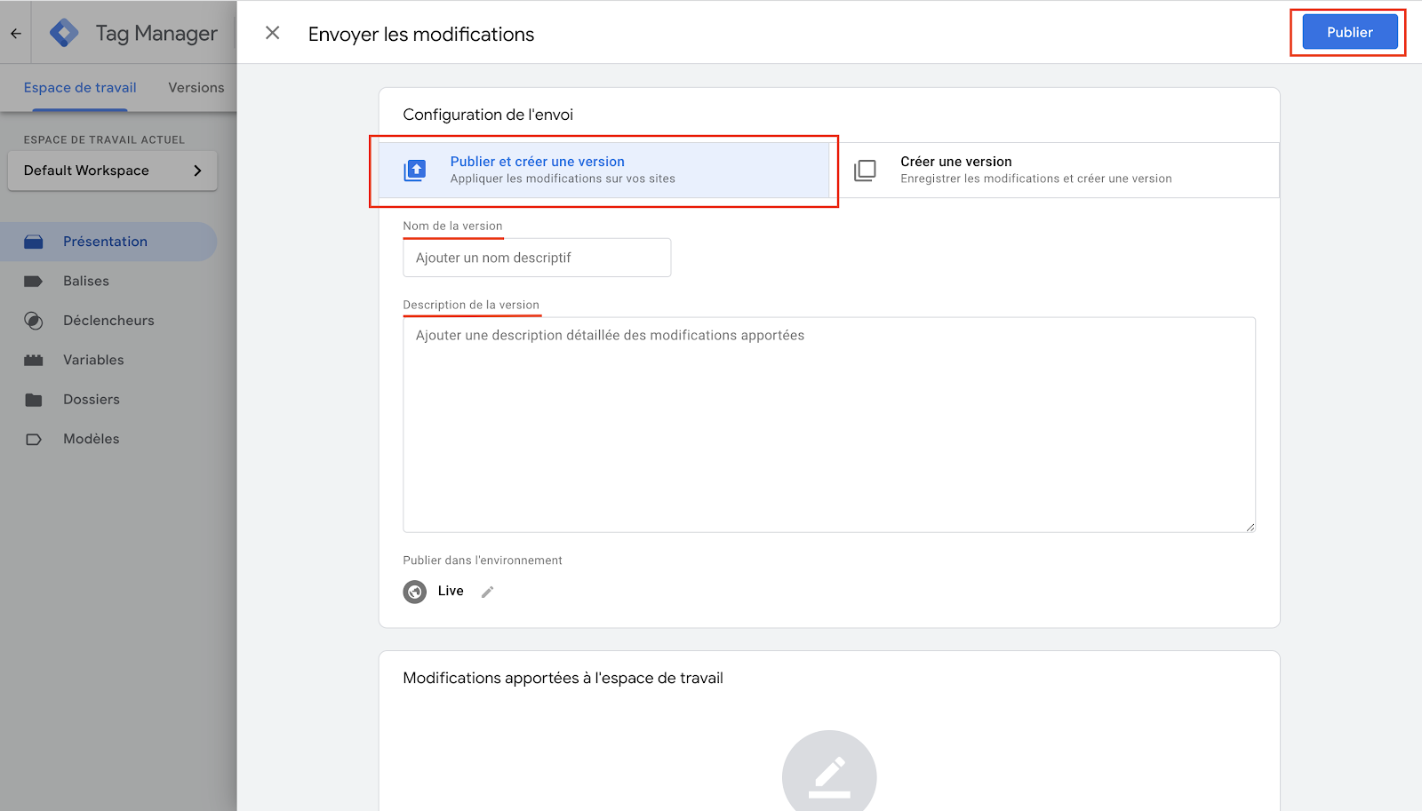Close the Envoyer les modifications panel

coord(273,33)
